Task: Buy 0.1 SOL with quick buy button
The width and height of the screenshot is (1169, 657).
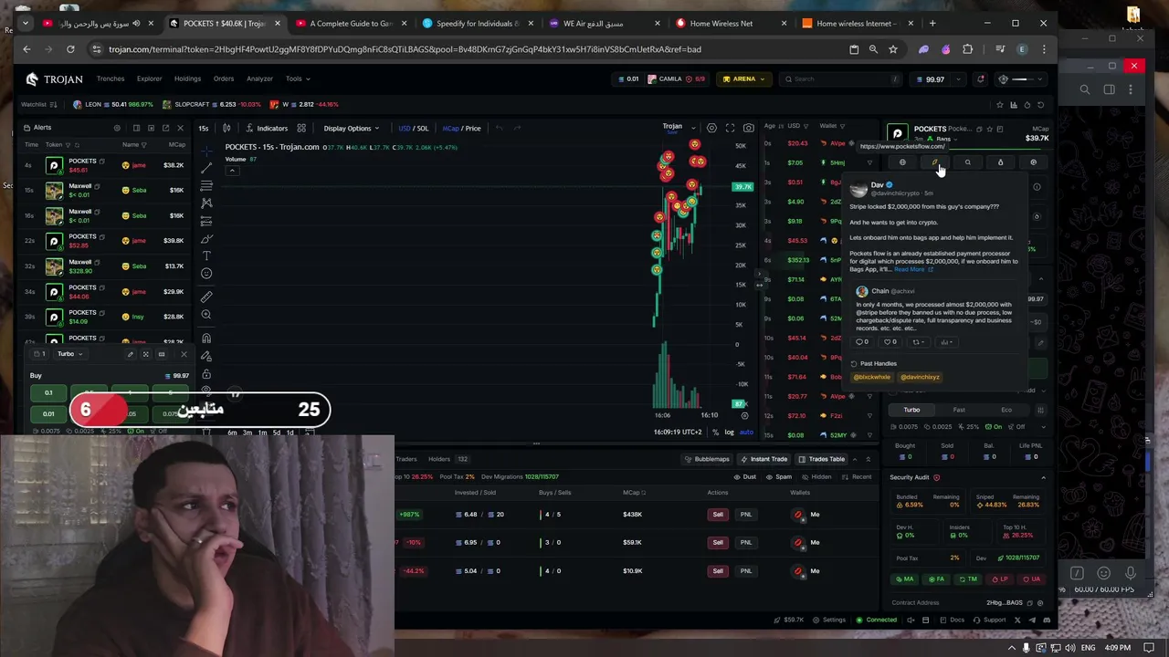Action: [48, 392]
